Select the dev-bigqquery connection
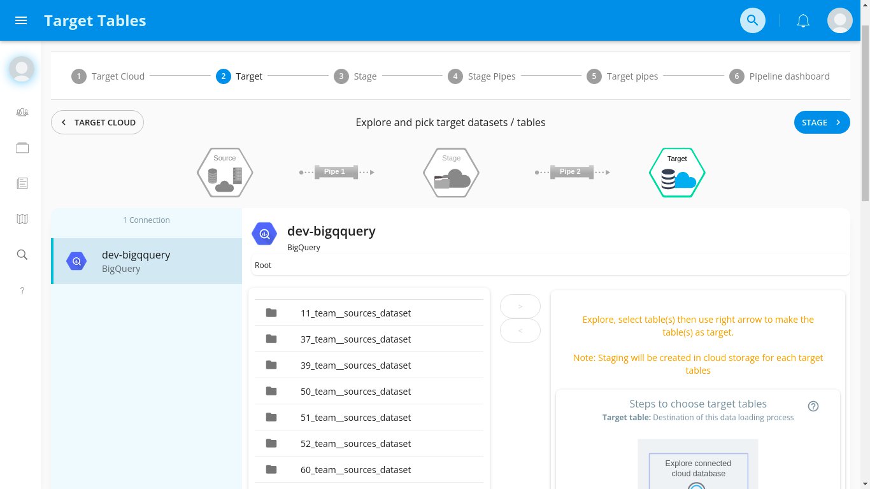The image size is (870, 489). tap(146, 261)
